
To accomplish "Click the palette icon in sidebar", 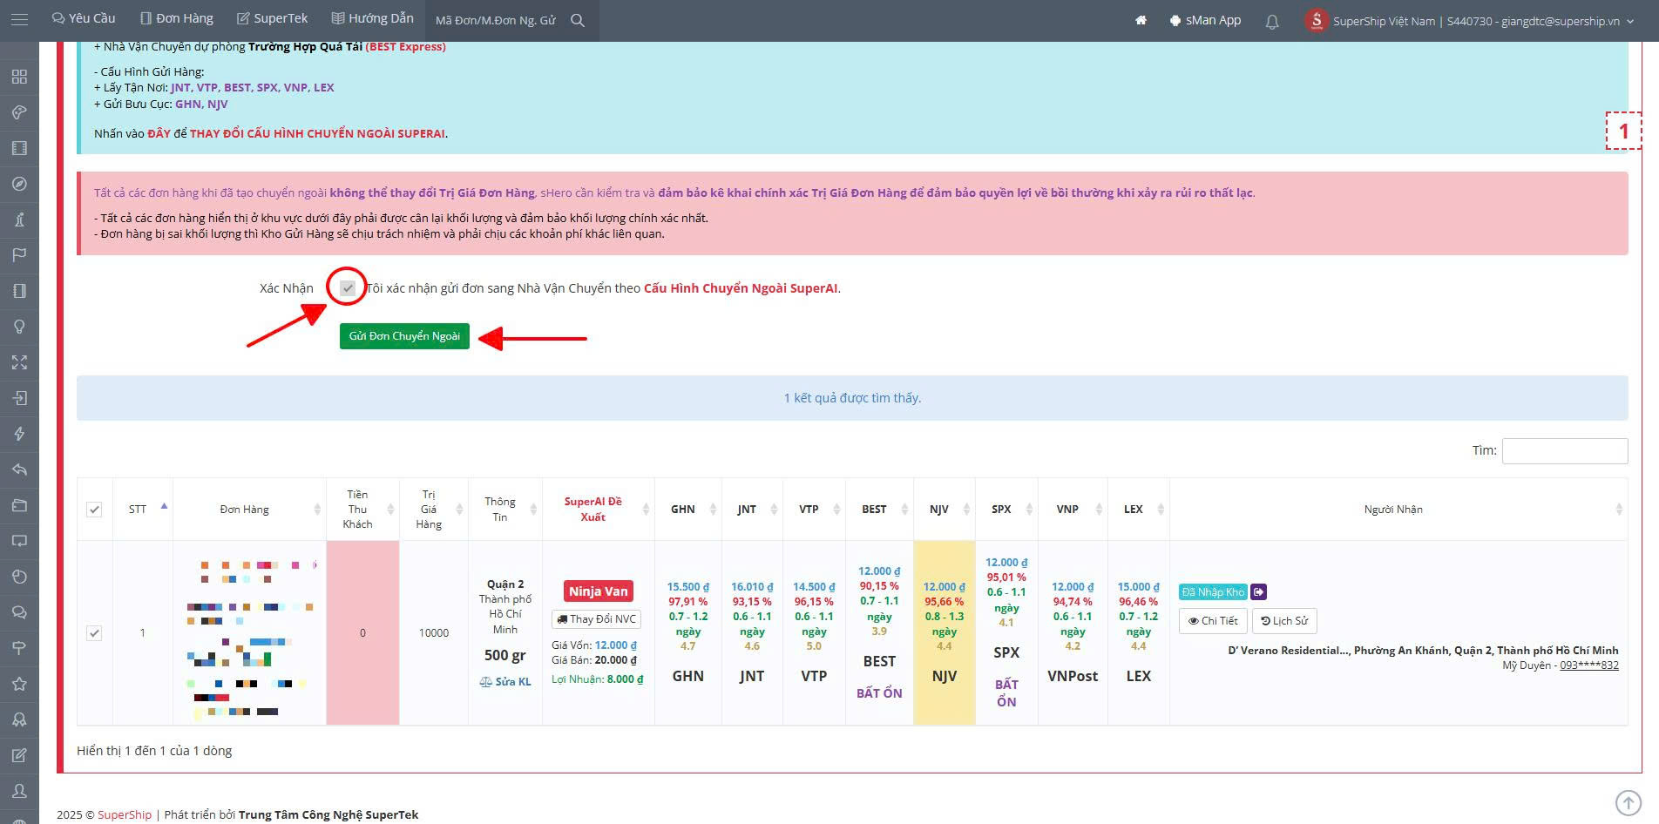I will (x=19, y=112).
